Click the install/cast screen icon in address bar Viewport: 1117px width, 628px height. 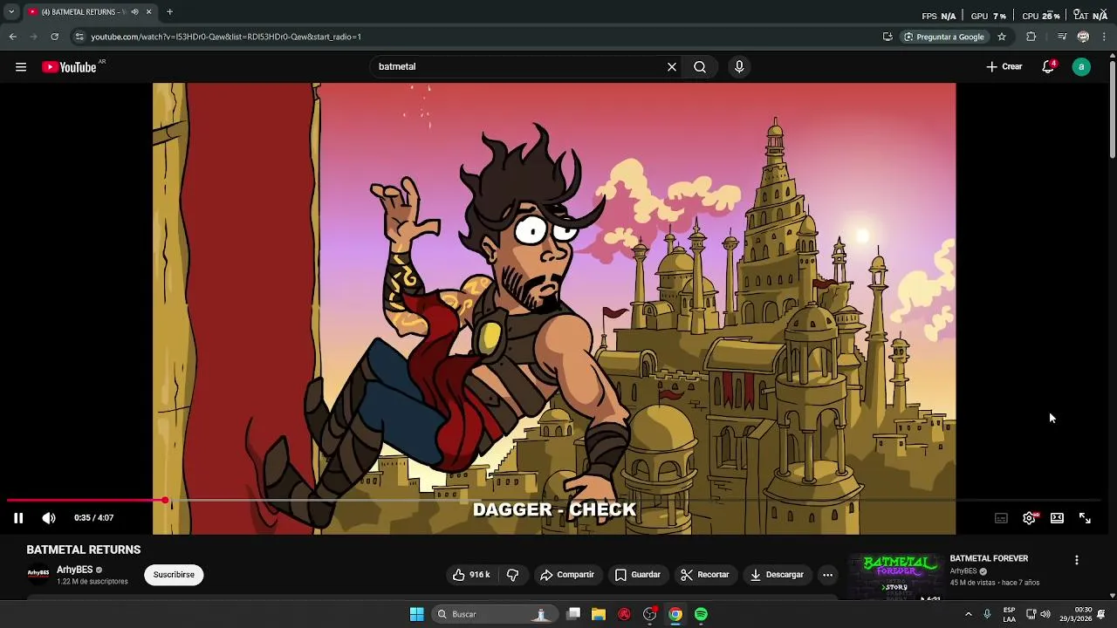pos(887,37)
